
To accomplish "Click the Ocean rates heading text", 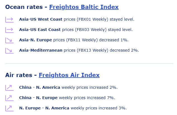I will (24, 7).
